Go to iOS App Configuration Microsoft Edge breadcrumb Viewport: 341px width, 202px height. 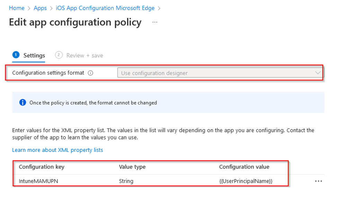[105, 8]
